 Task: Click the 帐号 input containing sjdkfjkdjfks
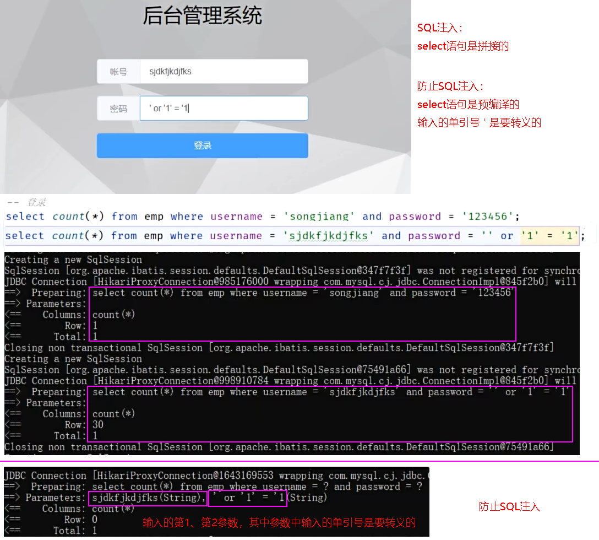223,72
